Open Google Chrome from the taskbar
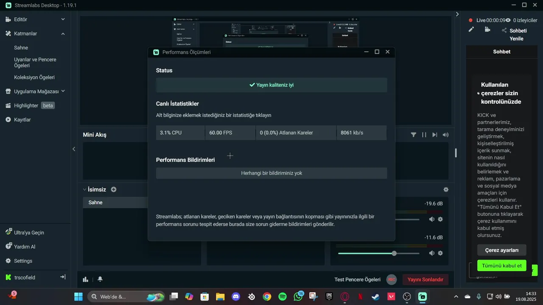 [x=267, y=297]
